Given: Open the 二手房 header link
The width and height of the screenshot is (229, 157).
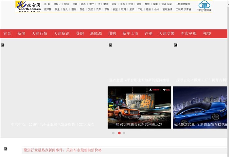Looking at the screenshot, I should 179,9.
